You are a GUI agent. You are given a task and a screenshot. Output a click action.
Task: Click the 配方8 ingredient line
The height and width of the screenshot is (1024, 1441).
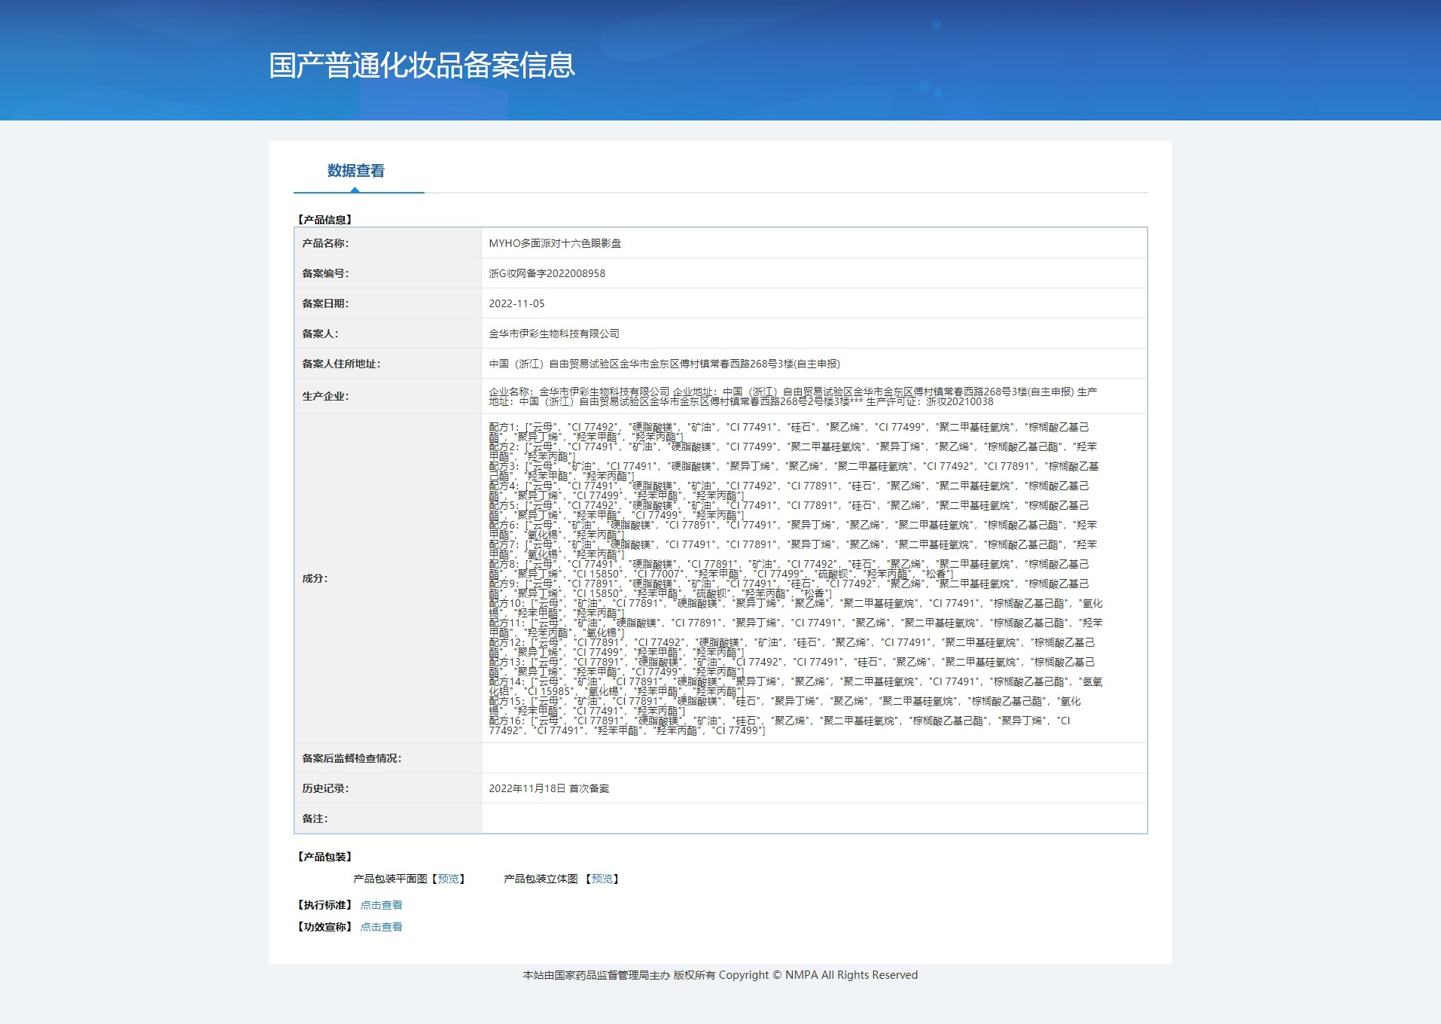(789, 569)
